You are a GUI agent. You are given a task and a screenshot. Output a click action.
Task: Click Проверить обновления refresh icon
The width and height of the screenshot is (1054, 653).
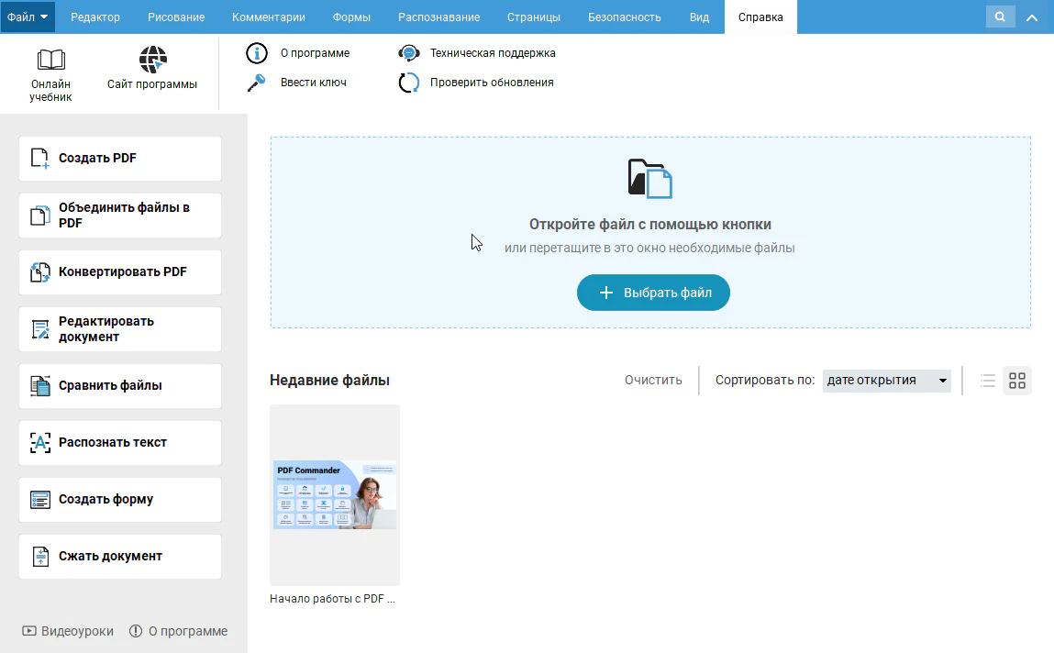pyautogui.click(x=408, y=83)
